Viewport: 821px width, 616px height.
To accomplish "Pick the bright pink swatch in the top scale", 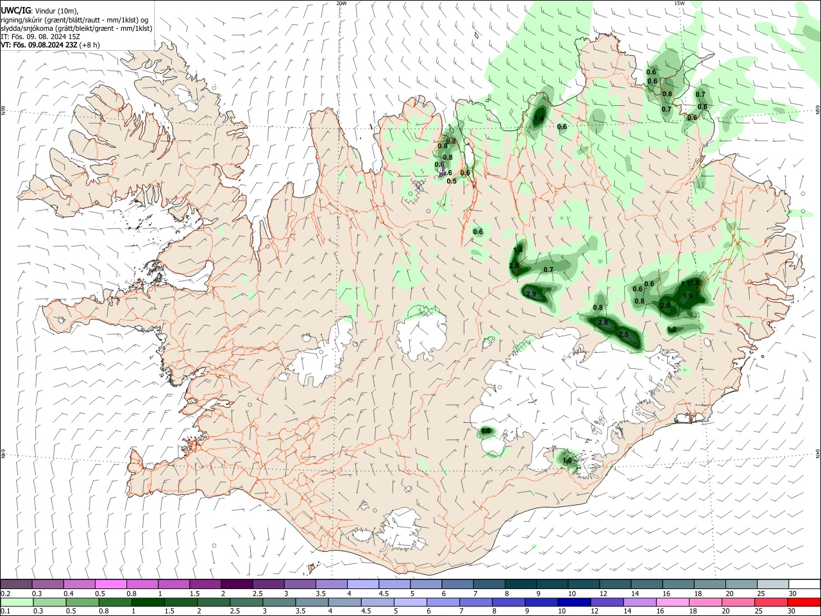I will pos(110,584).
